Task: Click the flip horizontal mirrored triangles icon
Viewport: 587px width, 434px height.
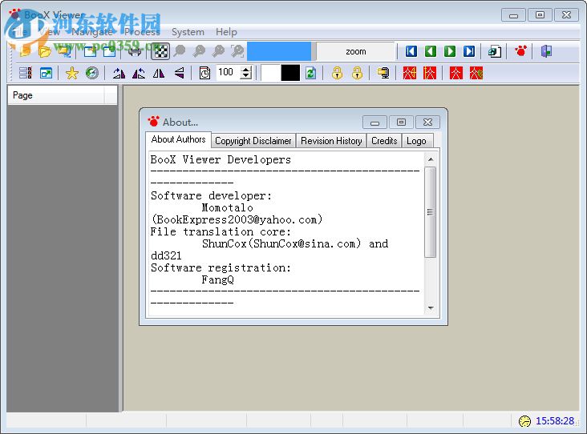Action: click(159, 73)
